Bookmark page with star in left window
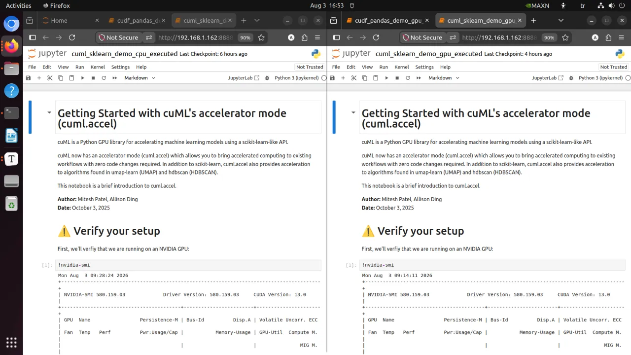This screenshot has width=631, height=355. (261, 37)
